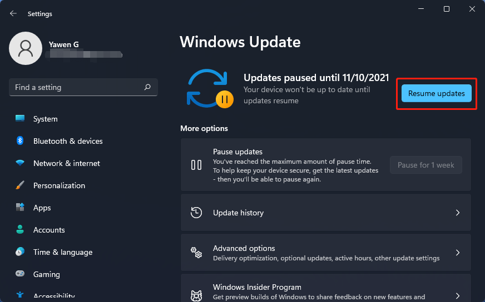Select Gaming in the sidebar

[83, 274]
